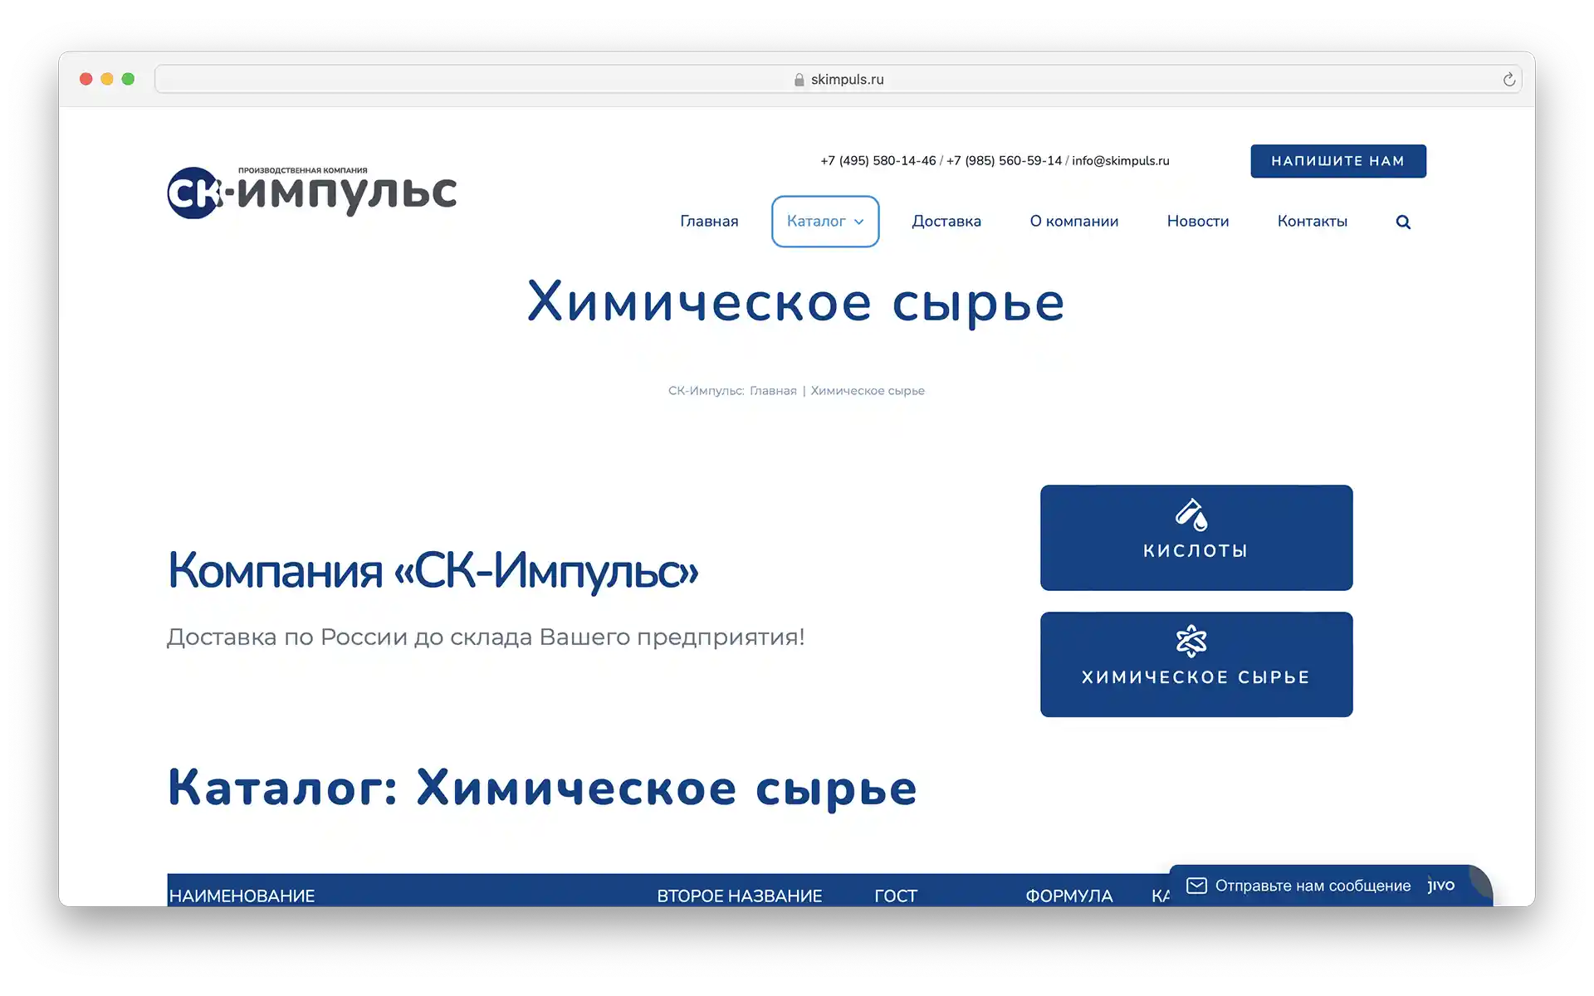
Task: Click the НАИМЕНОВАНИЕ table column header
Action: 242,896
